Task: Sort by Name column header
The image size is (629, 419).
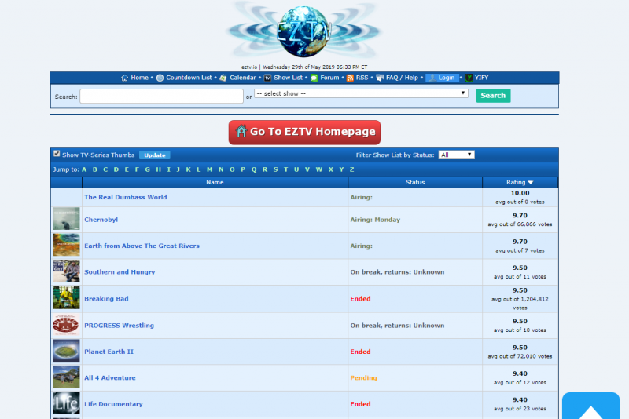Action: [215, 183]
